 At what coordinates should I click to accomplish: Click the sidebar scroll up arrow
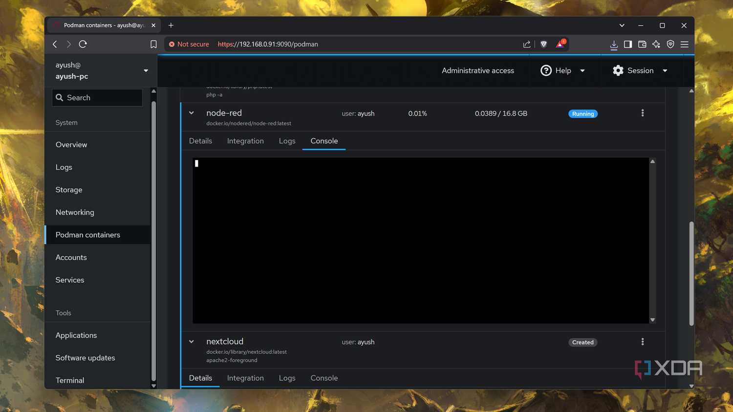(153, 91)
